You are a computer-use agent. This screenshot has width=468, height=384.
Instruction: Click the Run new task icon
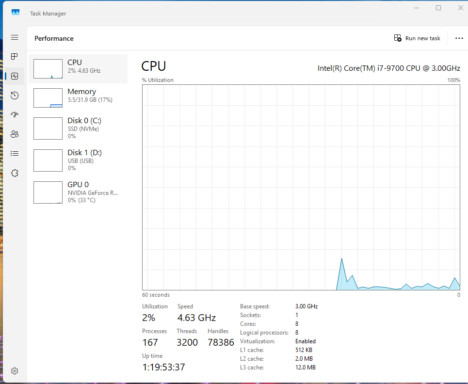click(x=398, y=38)
